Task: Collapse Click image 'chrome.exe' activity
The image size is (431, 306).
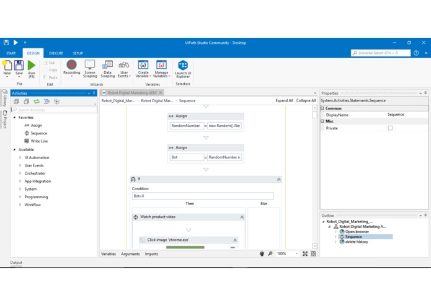Action: (x=235, y=240)
